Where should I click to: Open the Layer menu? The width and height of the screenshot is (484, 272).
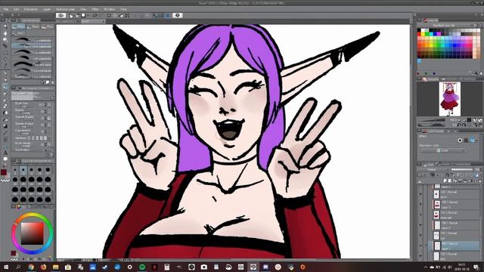[47, 9]
